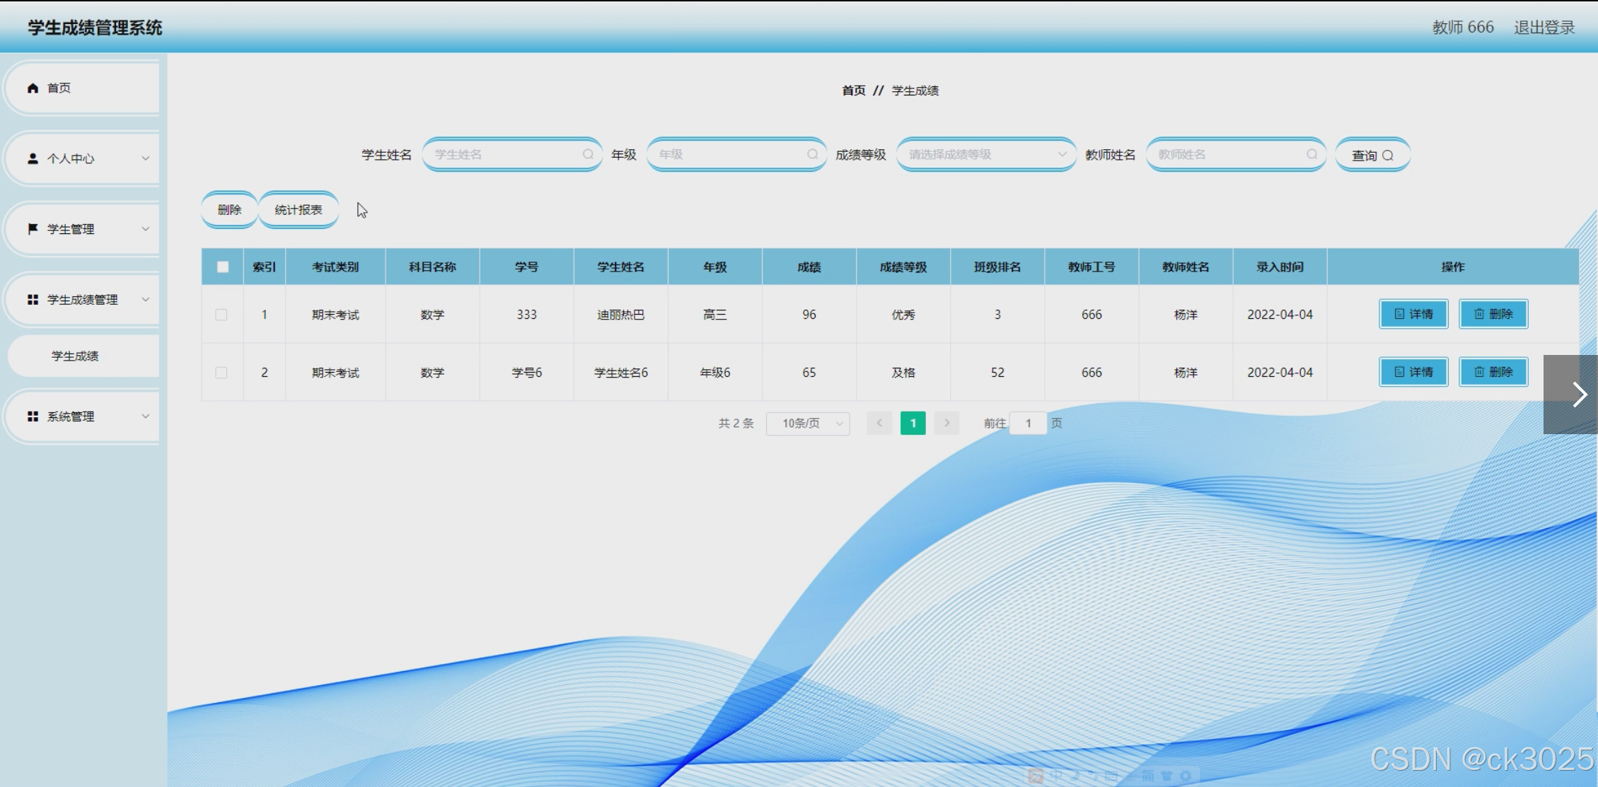This screenshot has width=1598, height=787.
Task: Click the grid icon for 系统管理
Action: 33,416
